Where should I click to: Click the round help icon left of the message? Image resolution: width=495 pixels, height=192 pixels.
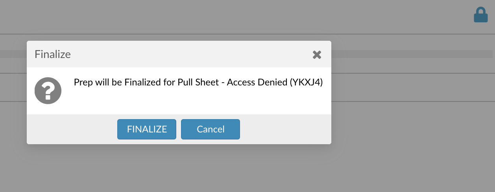[48, 91]
